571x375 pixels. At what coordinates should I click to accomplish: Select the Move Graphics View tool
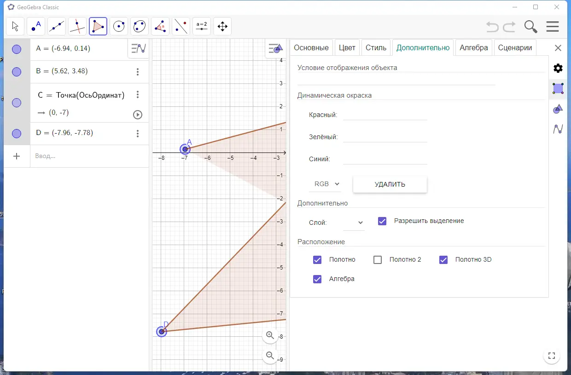(x=222, y=26)
